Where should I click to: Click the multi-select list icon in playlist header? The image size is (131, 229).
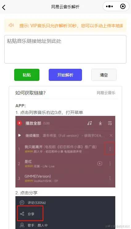(x=110, y=123)
